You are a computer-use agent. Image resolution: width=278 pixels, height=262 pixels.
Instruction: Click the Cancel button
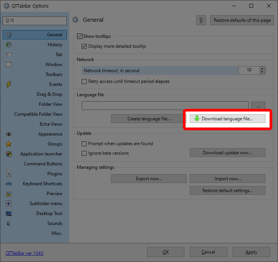[208, 252]
